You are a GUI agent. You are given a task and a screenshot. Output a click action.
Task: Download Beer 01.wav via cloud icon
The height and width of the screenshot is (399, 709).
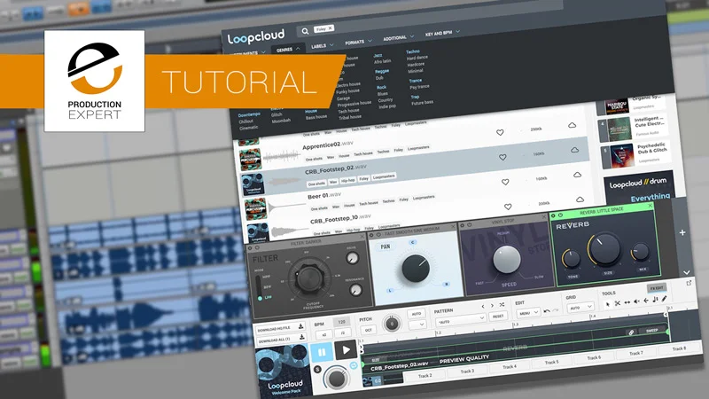click(578, 174)
